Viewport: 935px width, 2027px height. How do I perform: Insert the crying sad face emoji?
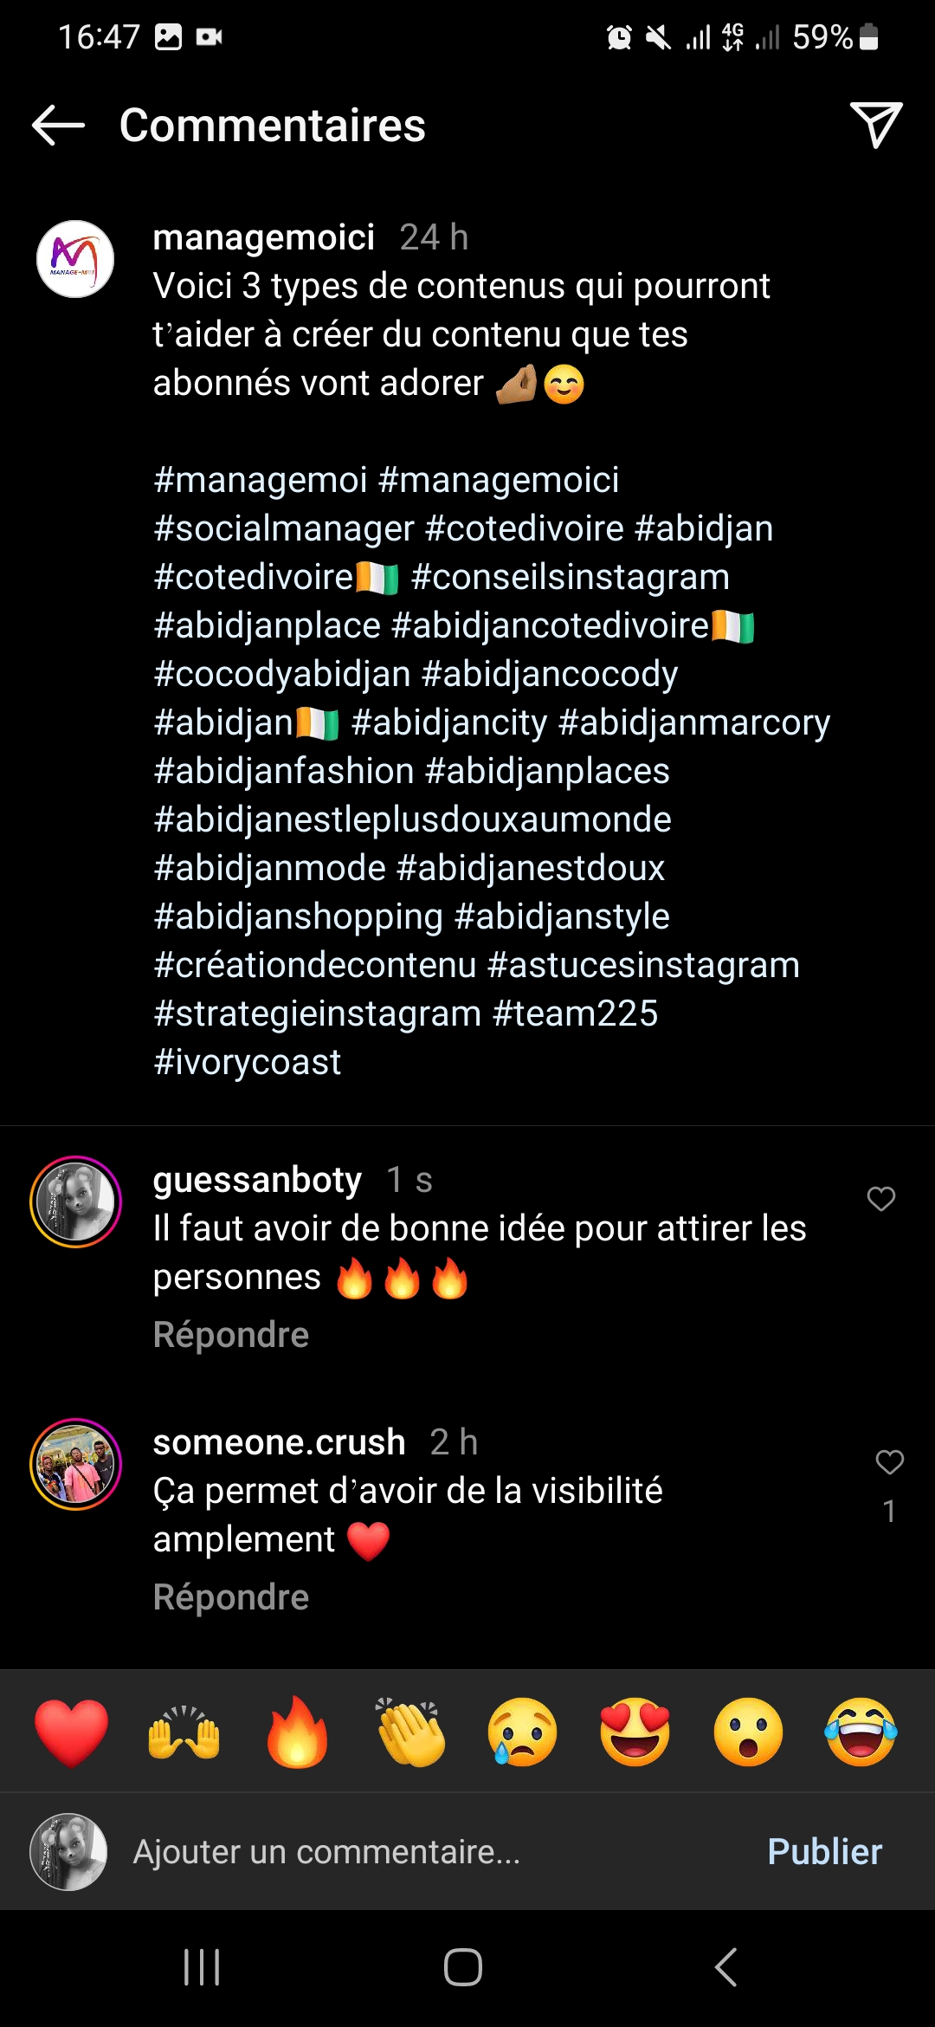(522, 1732)
